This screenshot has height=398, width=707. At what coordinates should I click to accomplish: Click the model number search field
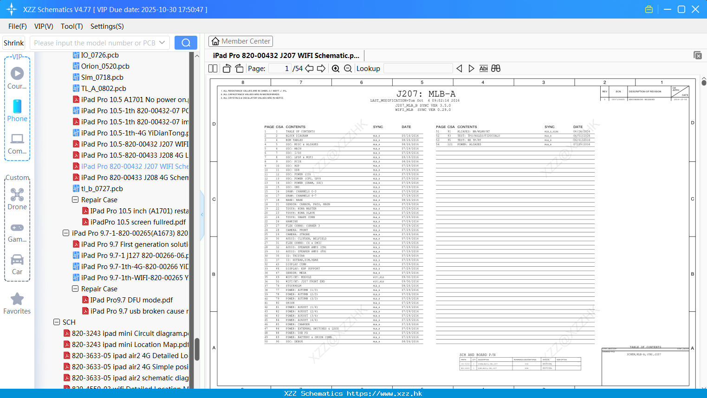(x=95, y=43)
